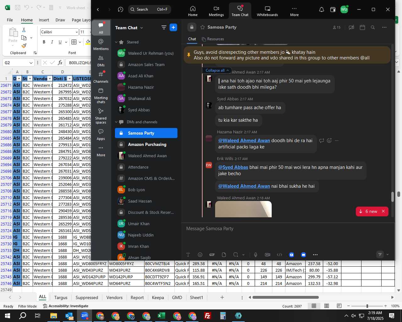
Task: Open the chat header more options ellipsis
Action: 384,27
